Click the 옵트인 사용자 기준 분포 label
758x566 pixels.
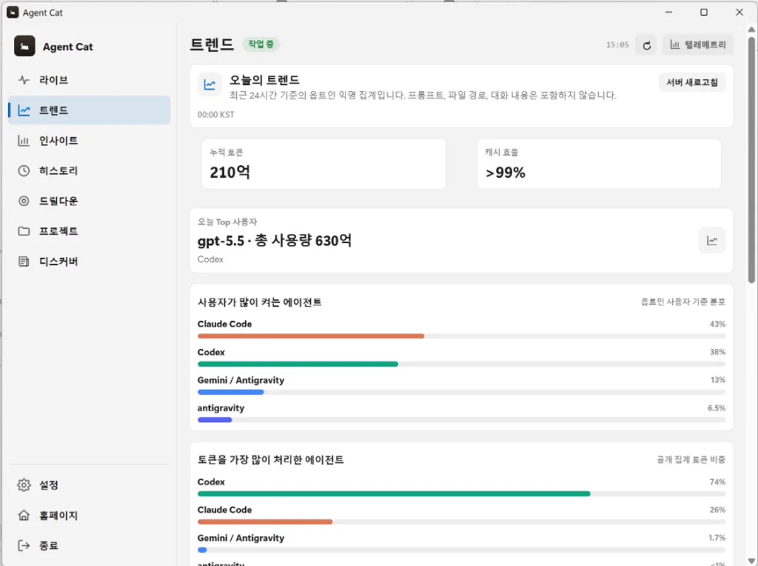(x=683, y=302)
